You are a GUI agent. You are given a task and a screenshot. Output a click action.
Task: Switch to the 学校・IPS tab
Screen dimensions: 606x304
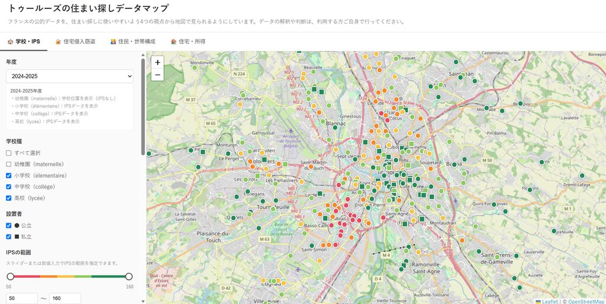pyautogui.click(x=24, y=41)
